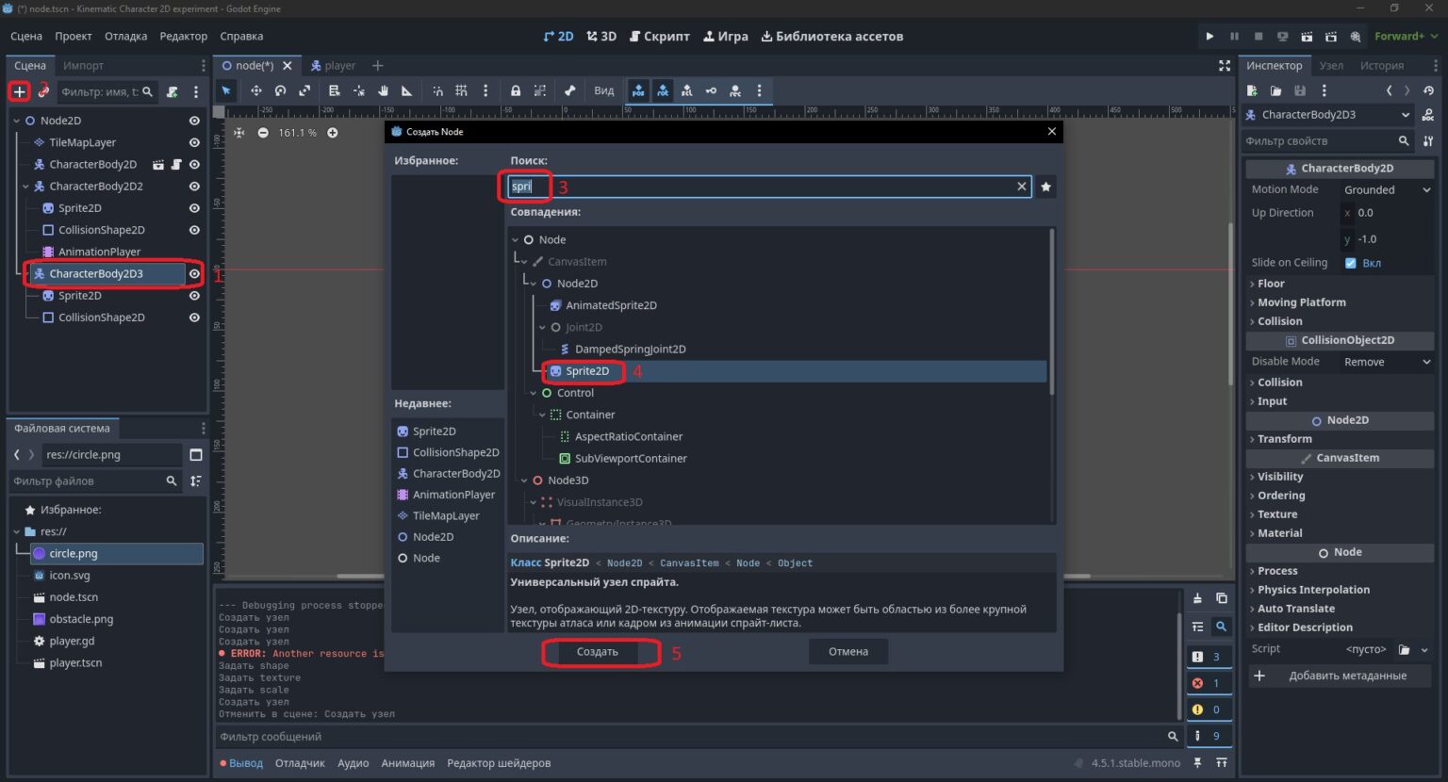Select the Select Mode arrow tool

(x=226, y=91)
